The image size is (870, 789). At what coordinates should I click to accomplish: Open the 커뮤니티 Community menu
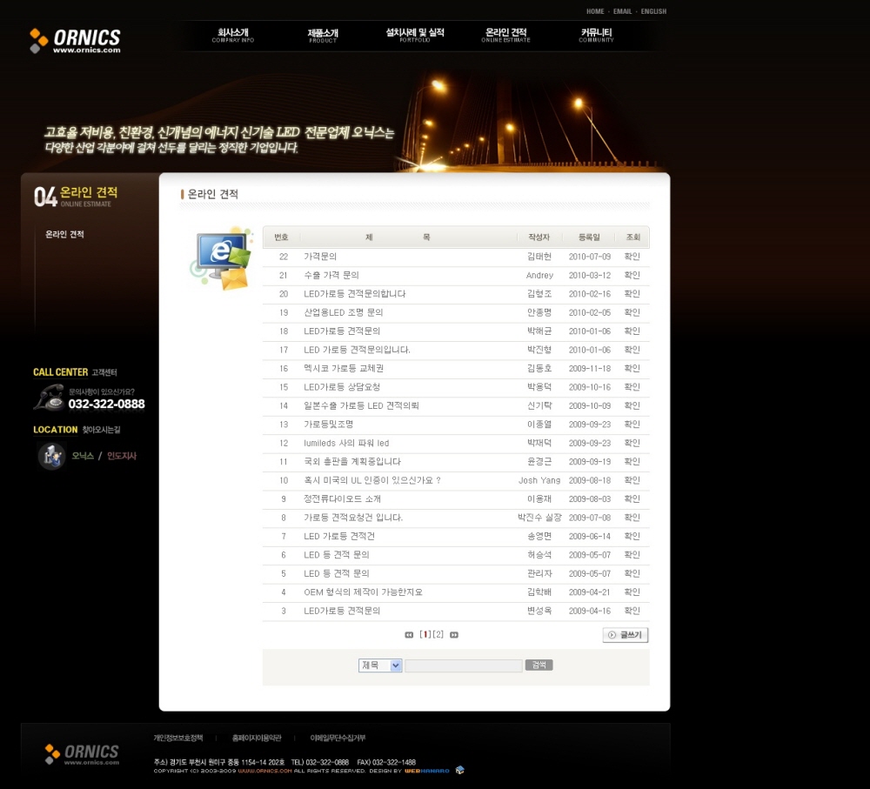point(596,35)
